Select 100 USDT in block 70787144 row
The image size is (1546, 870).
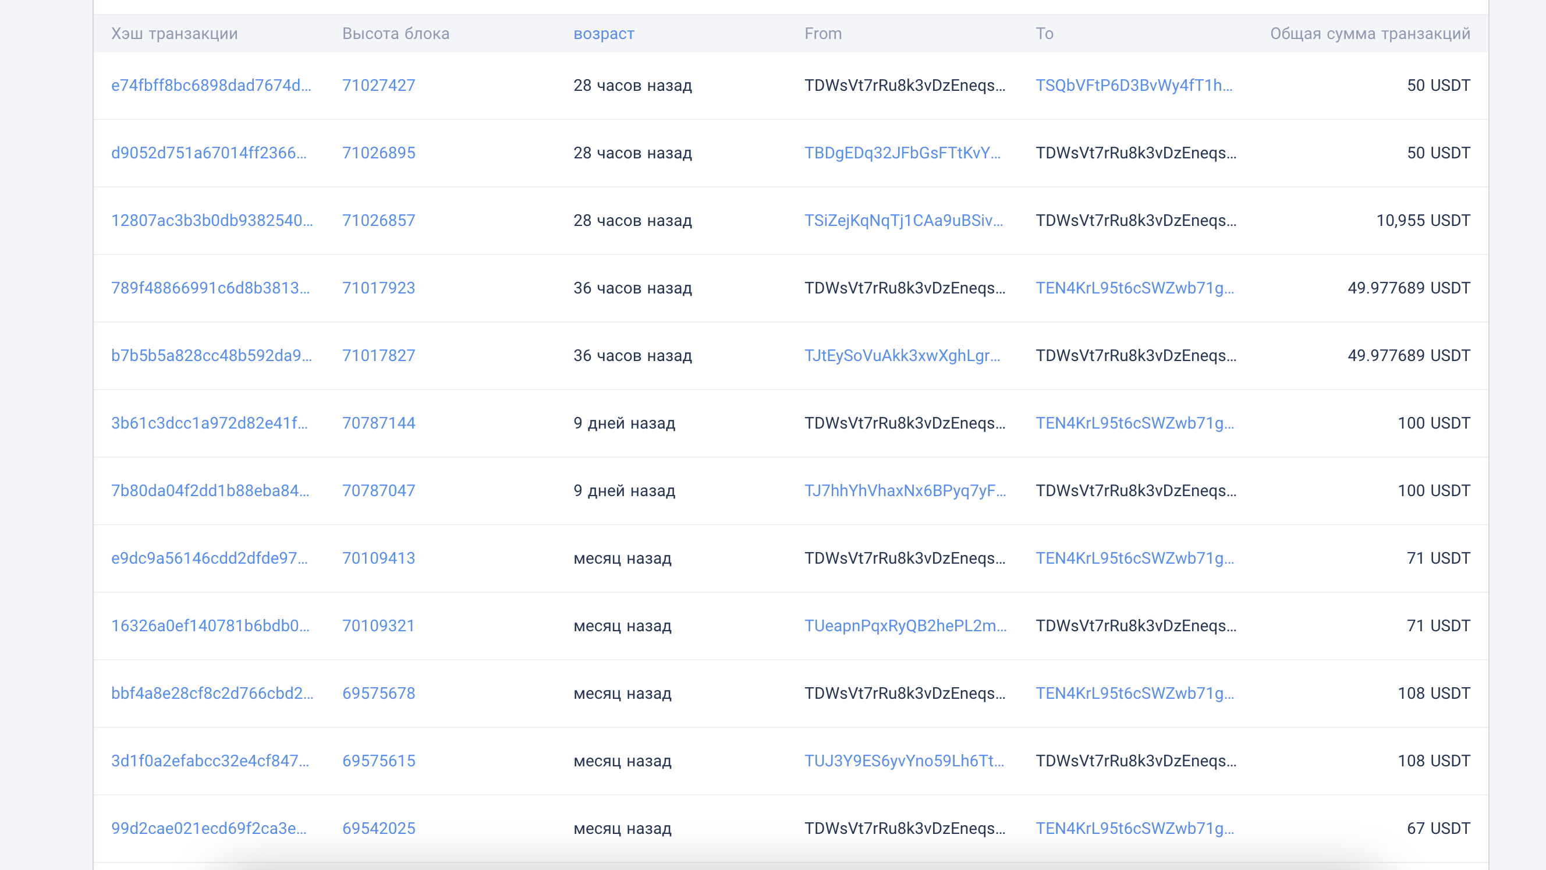[x=1434, y=423]
